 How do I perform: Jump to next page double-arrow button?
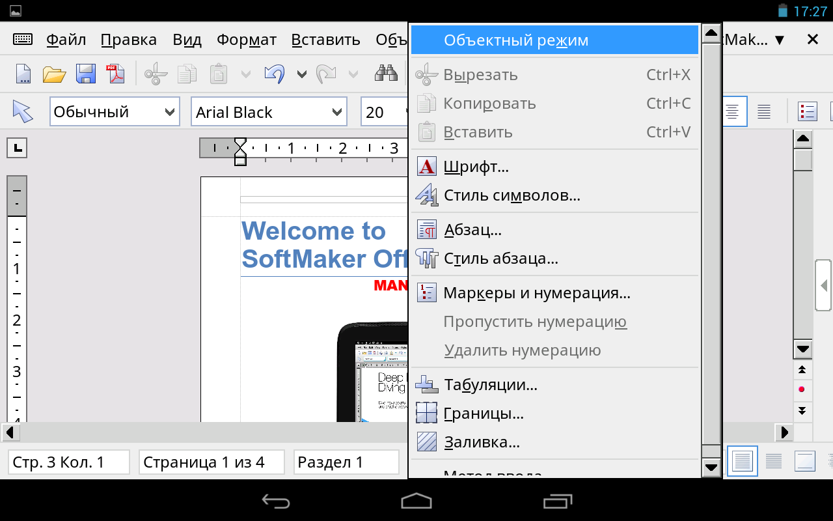(802, 410)
